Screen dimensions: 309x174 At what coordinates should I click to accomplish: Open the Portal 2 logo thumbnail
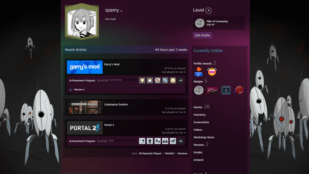85,128
